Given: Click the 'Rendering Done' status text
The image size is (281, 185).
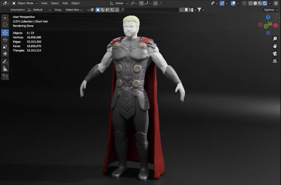Looking at the screenshot, I should point(23,26).
